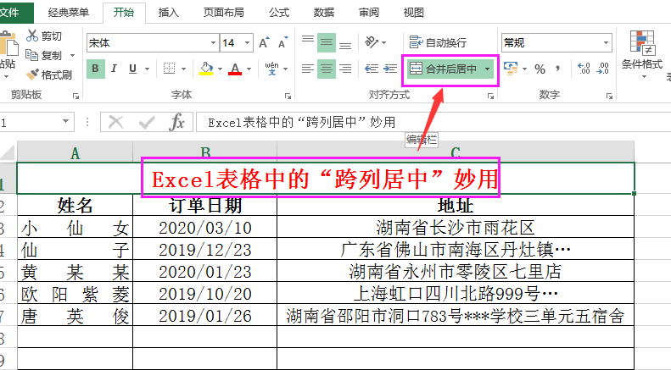
Task: Switch to 插入 Insert tab
Action: [x=168, y=13]
